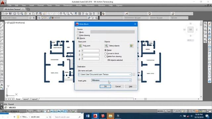The height and width of the screenshot is (119, 212).
Task: Click the AutoCAD application menu logo
Action: pyautogui.click(x=3, y=3)
